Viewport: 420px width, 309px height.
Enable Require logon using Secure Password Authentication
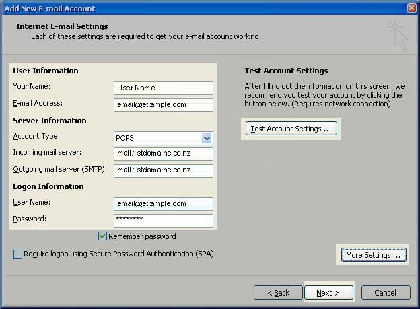point(17,254)
